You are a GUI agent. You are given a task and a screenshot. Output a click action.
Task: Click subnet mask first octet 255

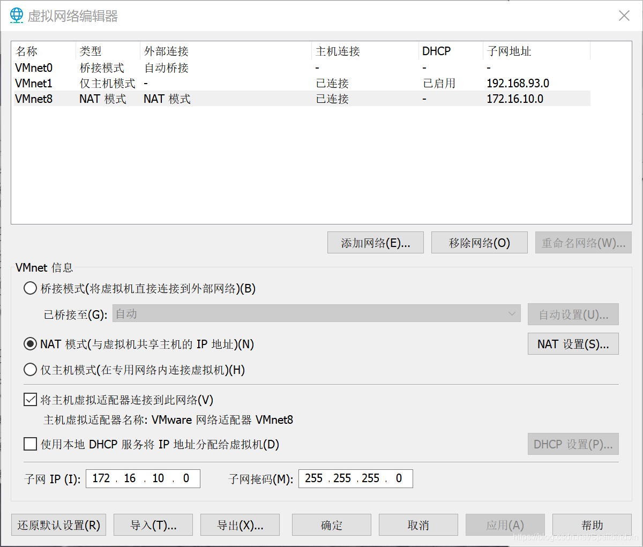tap(314, 478)
